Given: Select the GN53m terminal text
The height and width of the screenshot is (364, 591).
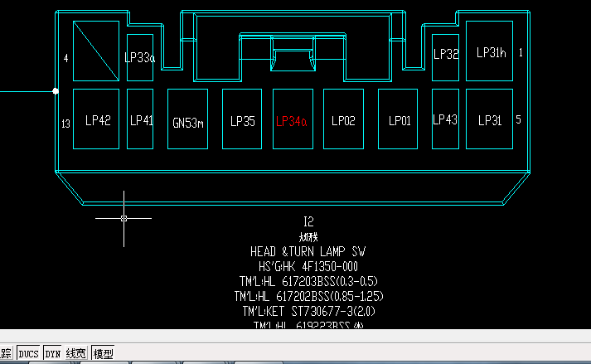Looking at the screenshot, I should [188, 122].
